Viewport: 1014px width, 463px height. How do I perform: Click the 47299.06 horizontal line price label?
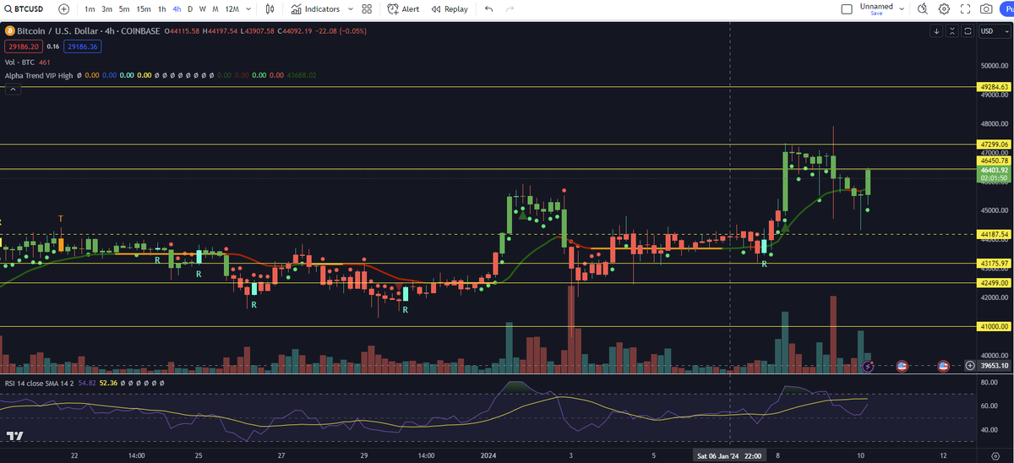[994, 144]
